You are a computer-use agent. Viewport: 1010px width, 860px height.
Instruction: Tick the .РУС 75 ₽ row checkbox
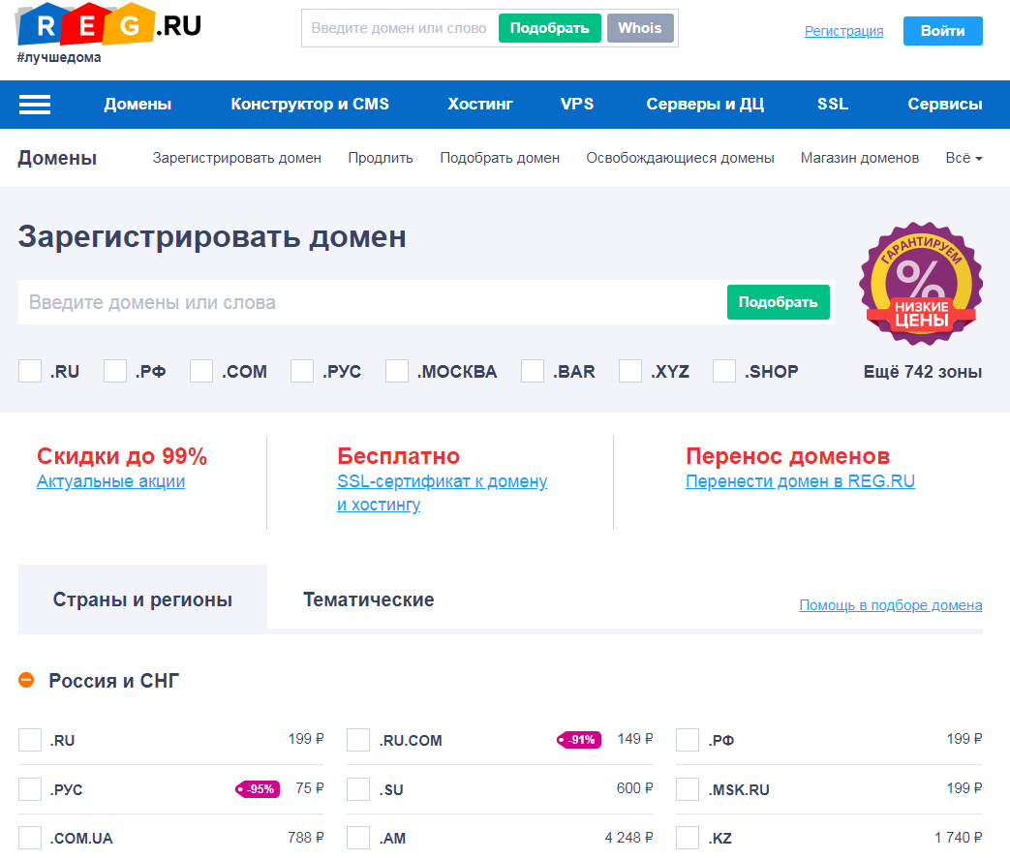[x=30, y=789]
